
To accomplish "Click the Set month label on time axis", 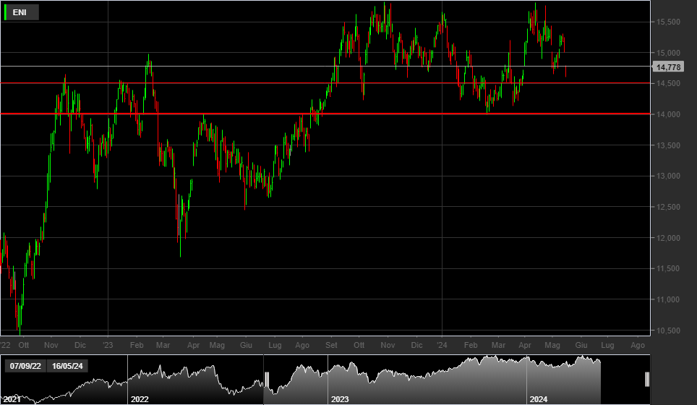I will pyautogui.click(x=331, y=345).
